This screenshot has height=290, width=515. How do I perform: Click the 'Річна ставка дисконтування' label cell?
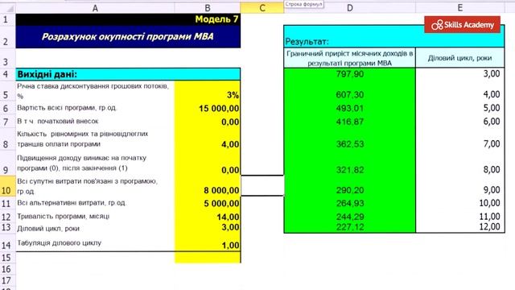[x=95, y=90]
